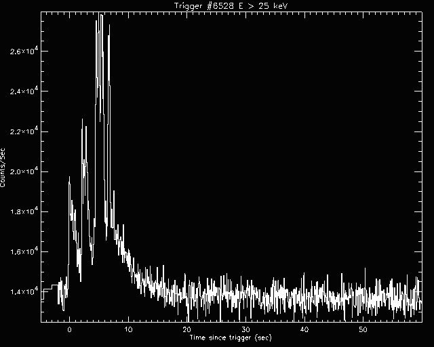Select the x-axis tick label '50'
The height and width of the screenshot is (347, 434).
click(x=363, y=330)
